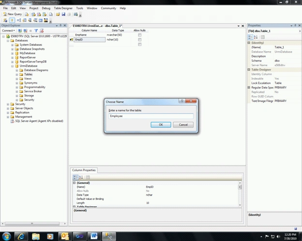Image resolution: width=302 pixels, height=241 pixels.
Task: Select the Views folder in tree
Action: coord(28,79)
